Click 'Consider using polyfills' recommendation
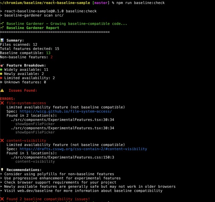 click(59, 174)
